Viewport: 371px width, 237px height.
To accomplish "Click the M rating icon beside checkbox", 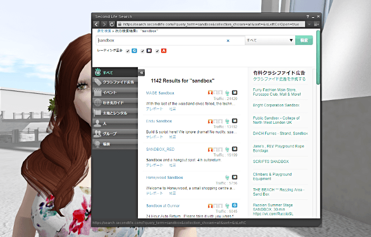I will pyautogui.click(x=149, y=51).
